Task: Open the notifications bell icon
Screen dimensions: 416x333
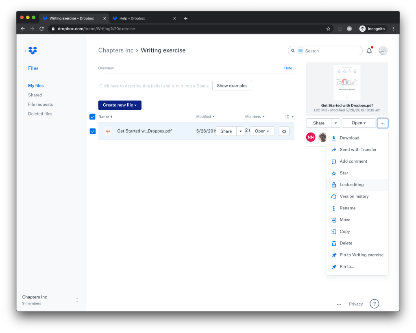Action: (x=369, y=51)
